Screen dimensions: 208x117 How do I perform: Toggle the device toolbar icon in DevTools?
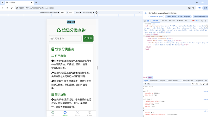click(x=148, y=21)
